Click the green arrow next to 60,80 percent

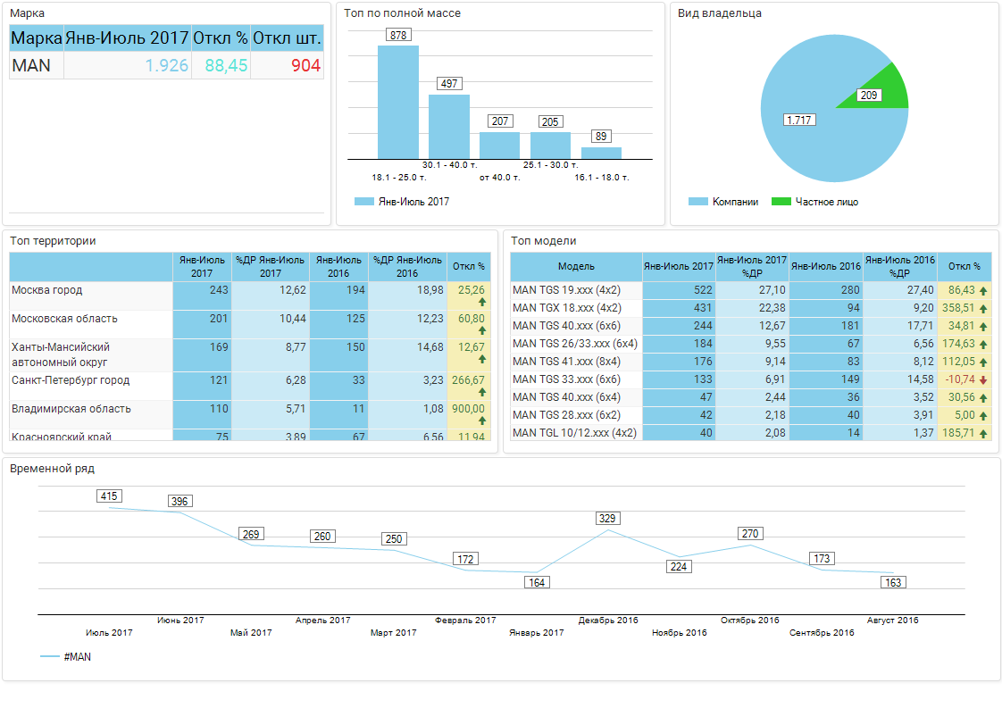click(482, 330)
